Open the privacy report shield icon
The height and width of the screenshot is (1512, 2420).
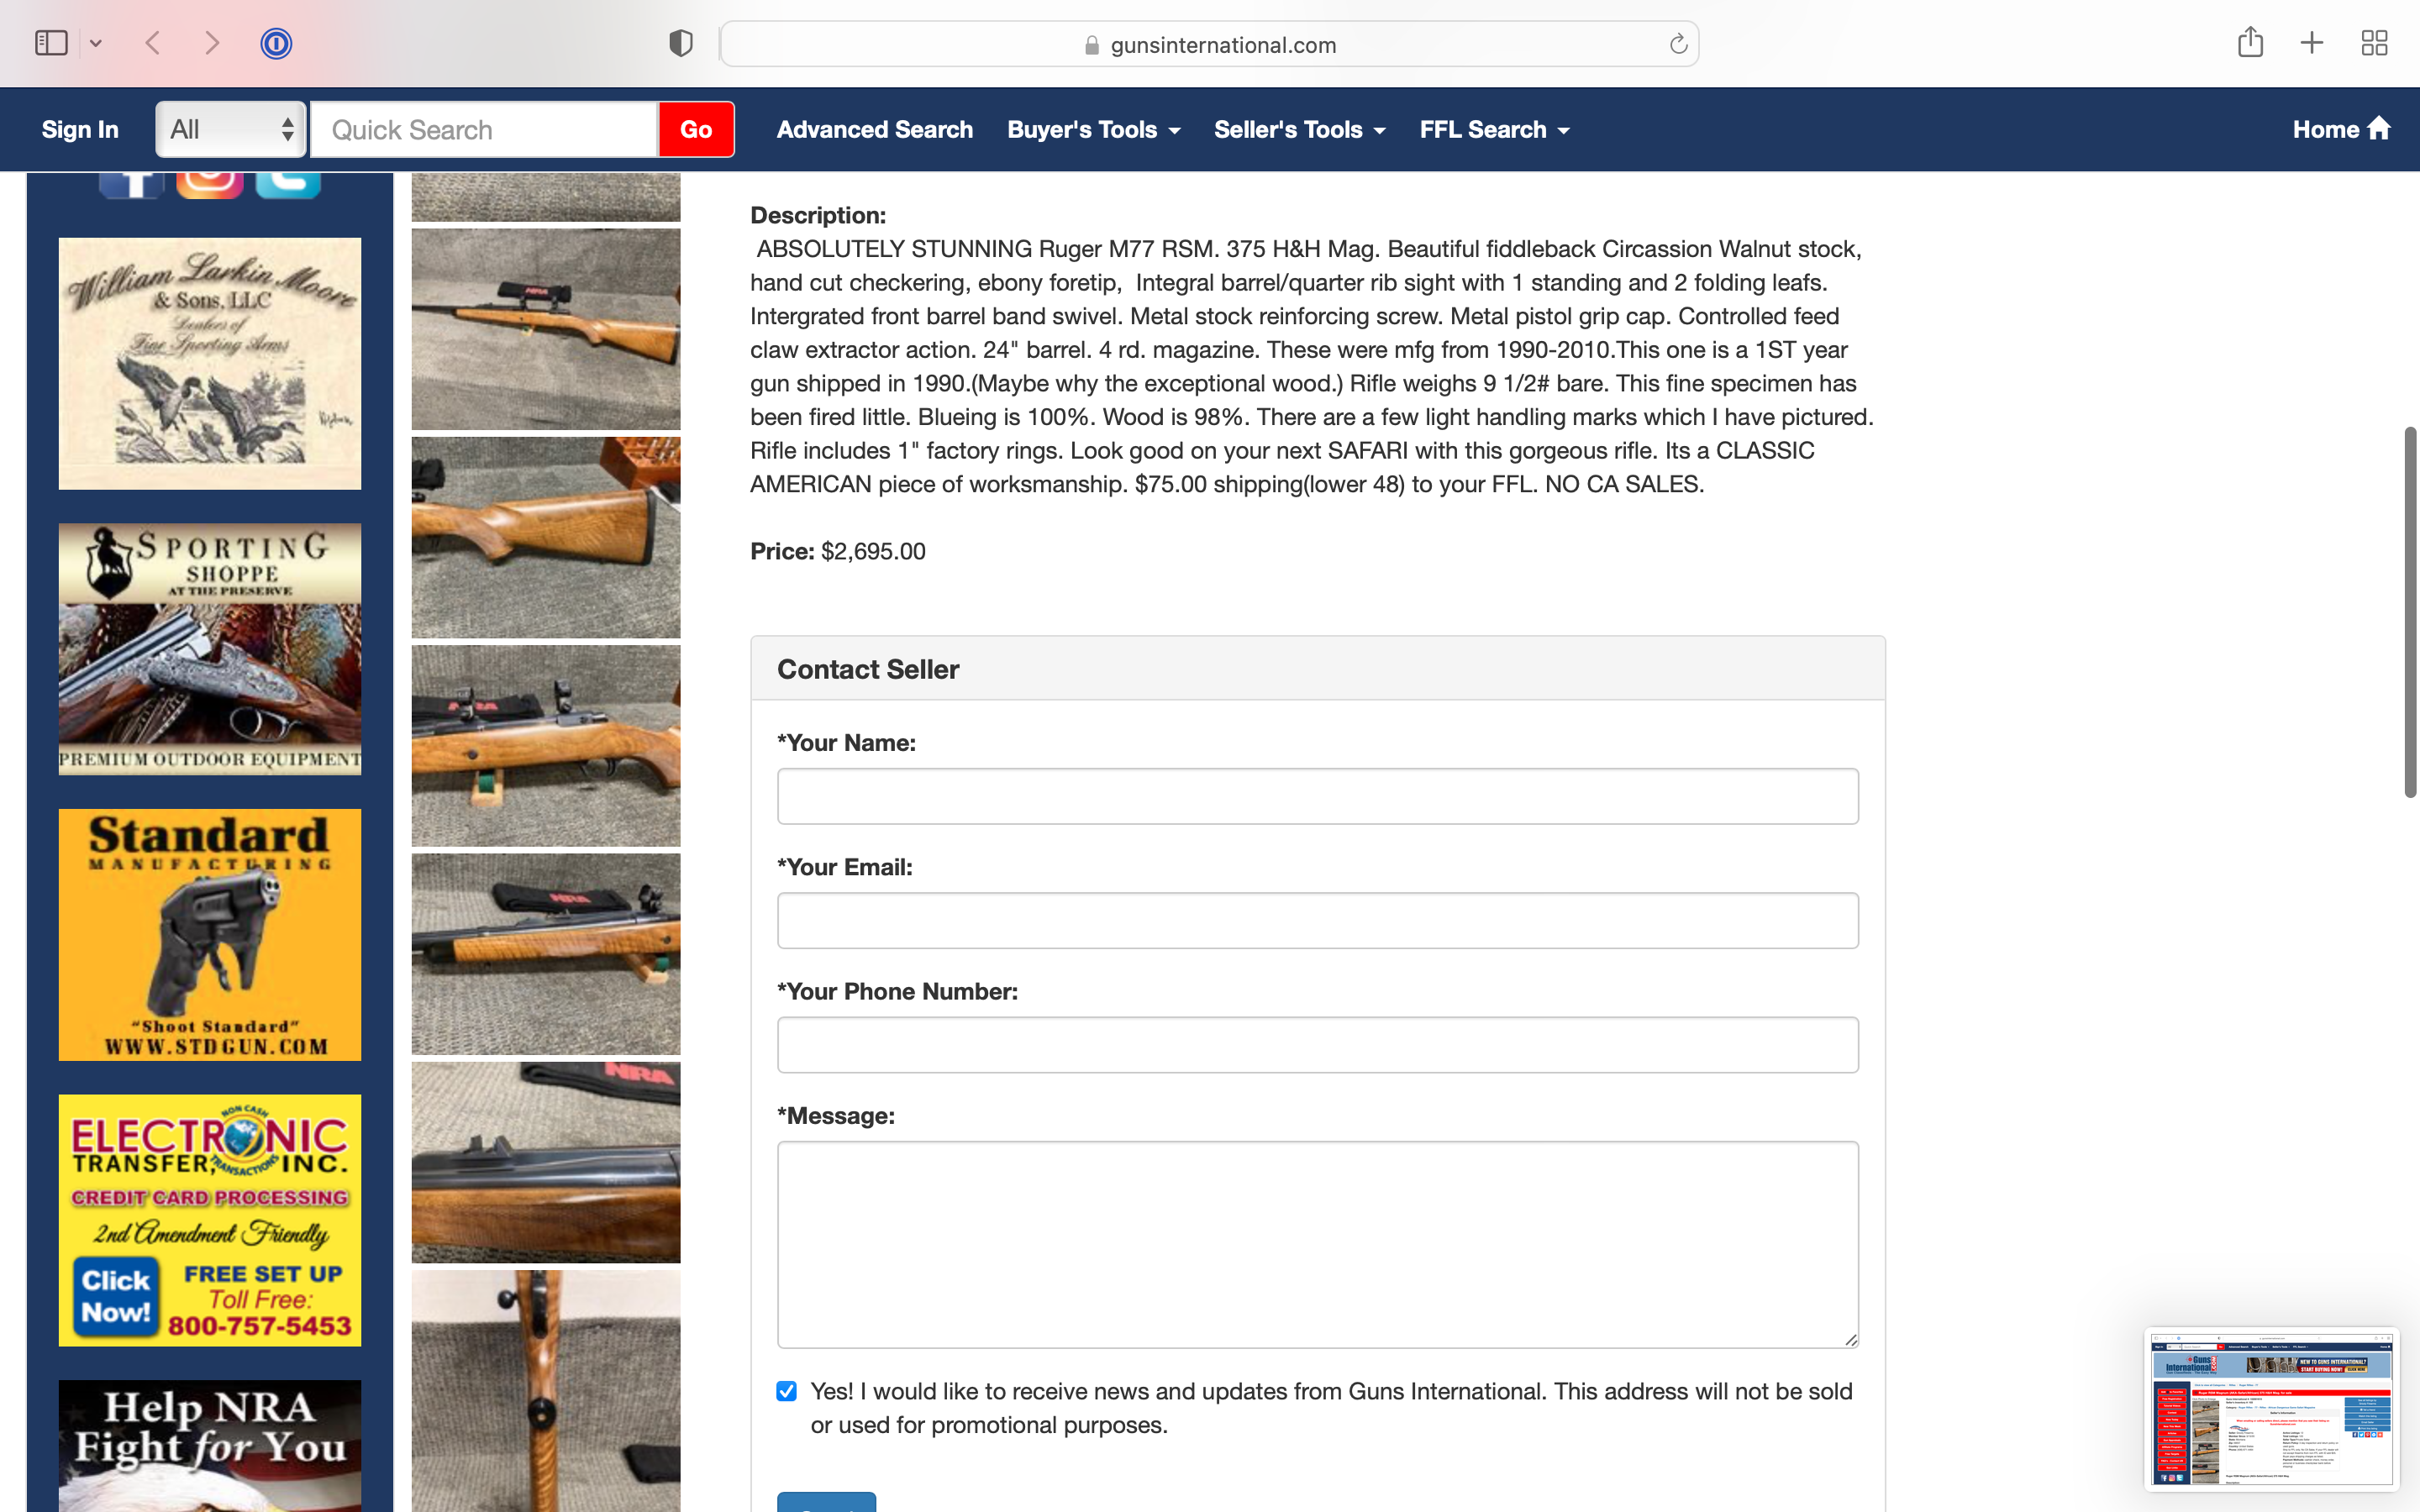tap(681, 43)
